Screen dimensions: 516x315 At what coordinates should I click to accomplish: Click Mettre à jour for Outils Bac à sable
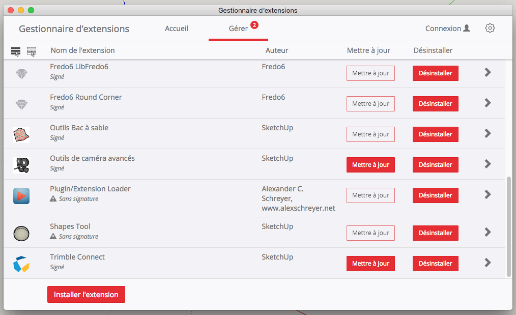click(x=370, y=134)
